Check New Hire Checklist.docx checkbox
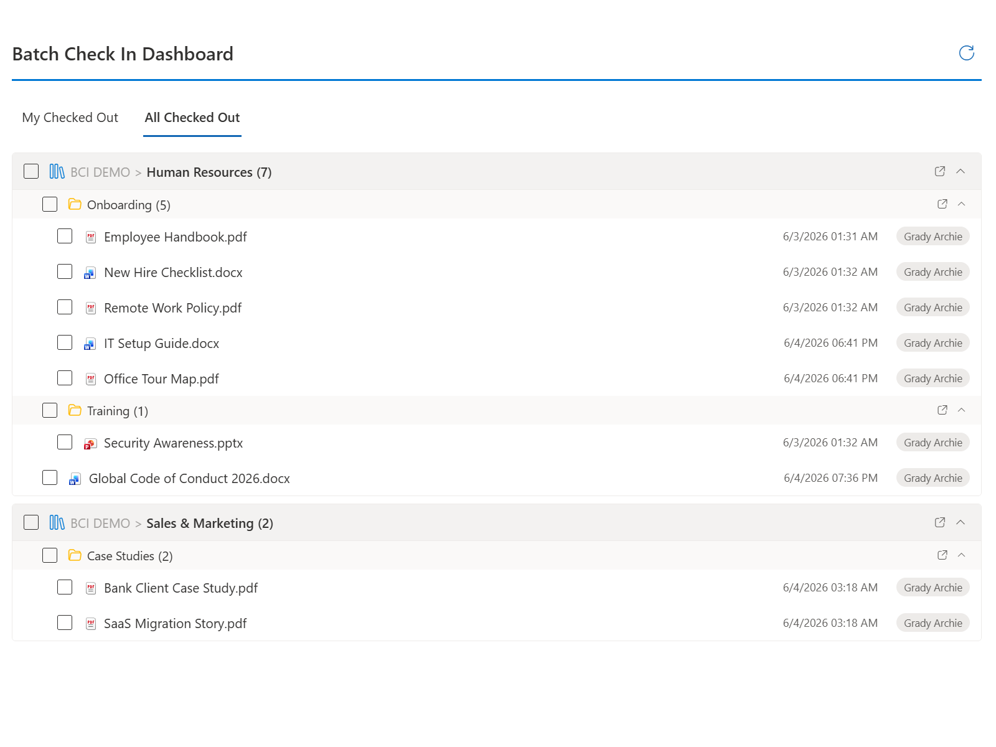The image size is (996, 747). tap(65, 271)
